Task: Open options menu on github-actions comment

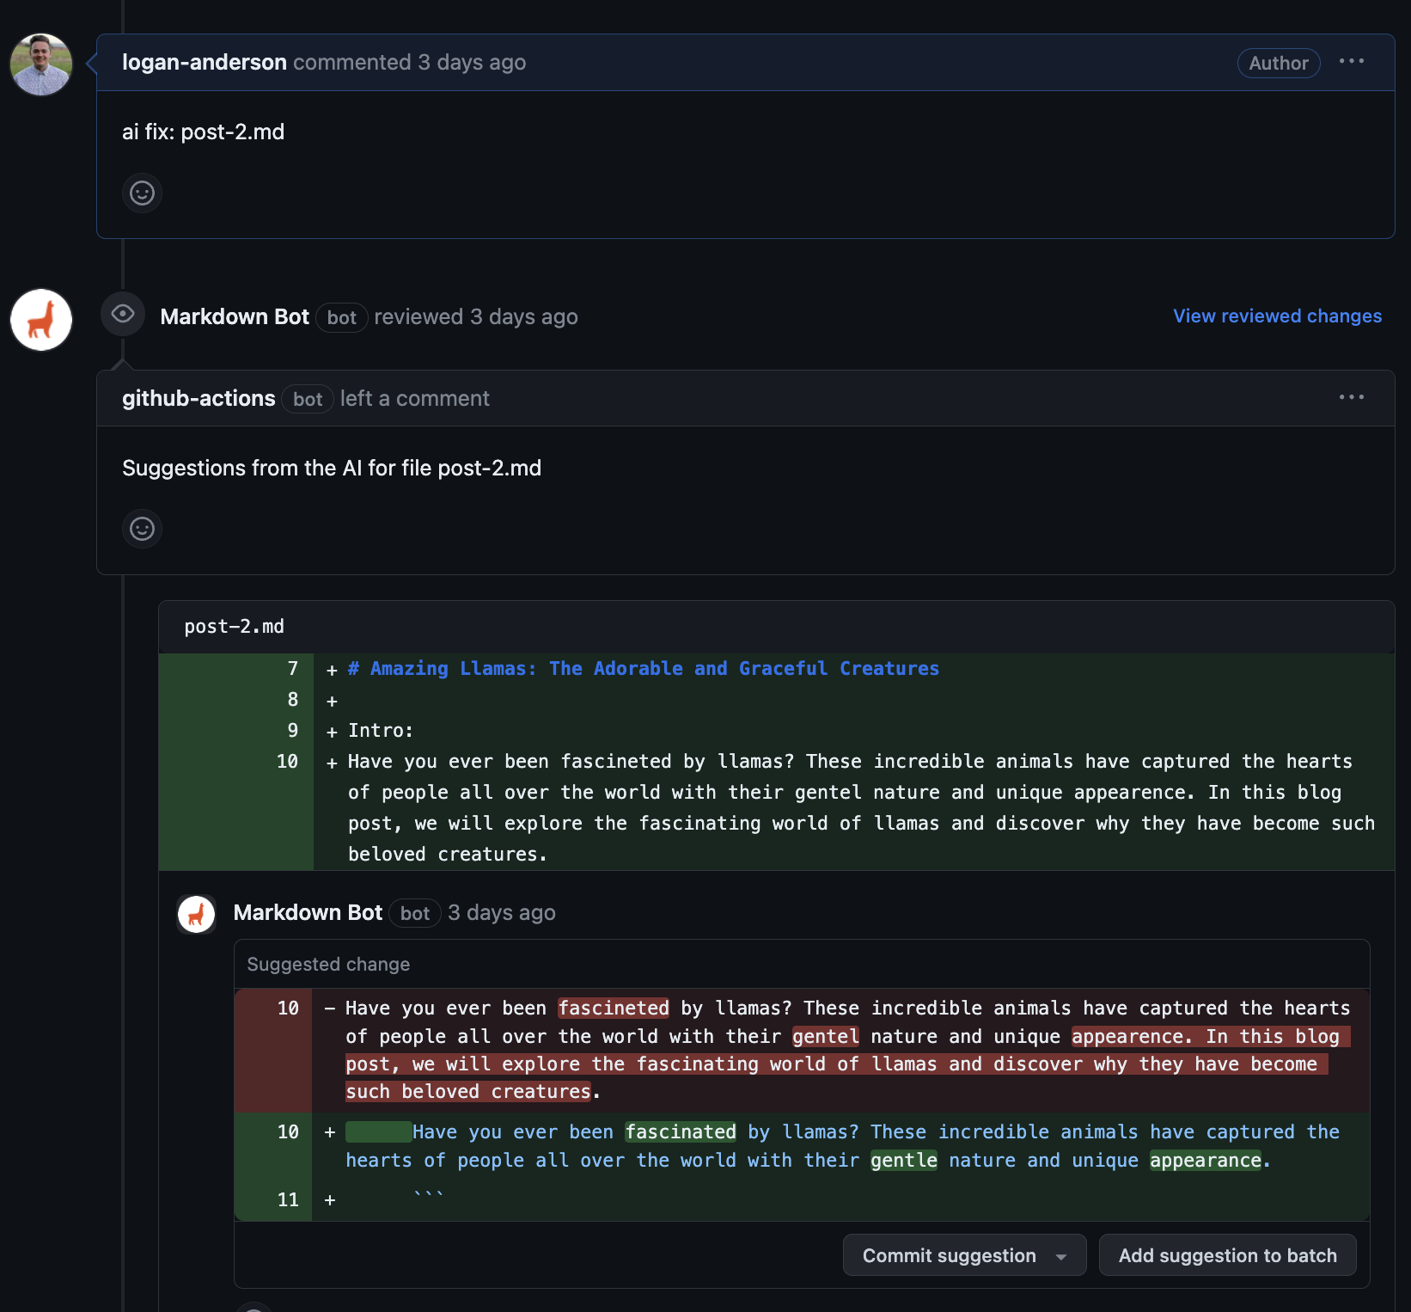Action: click(x=1352, y=397)
